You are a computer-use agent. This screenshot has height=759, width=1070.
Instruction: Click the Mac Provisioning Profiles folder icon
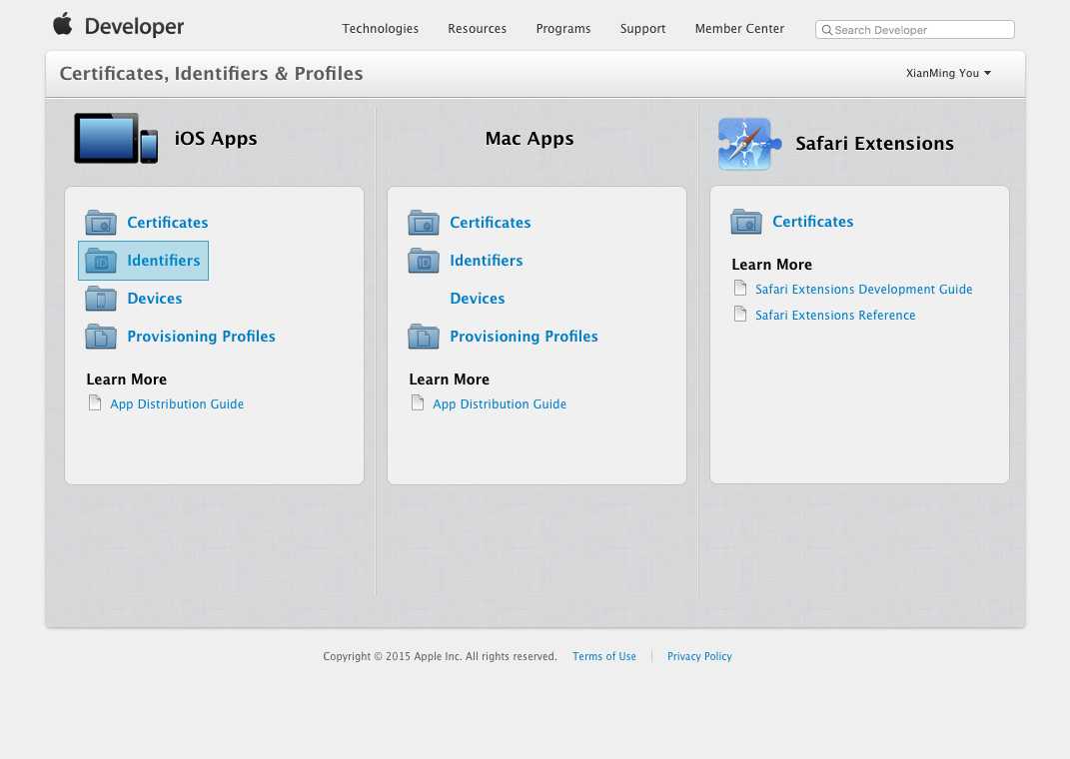point(424,337)
